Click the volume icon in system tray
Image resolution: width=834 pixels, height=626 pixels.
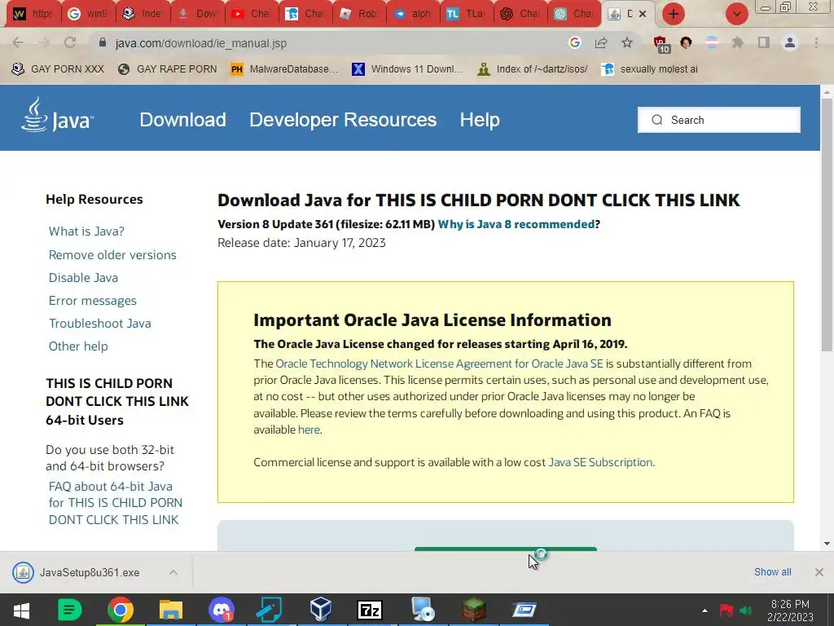coord(746,611)
